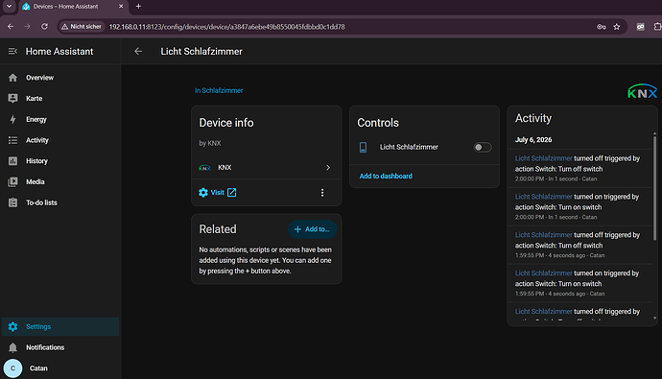Click the Settings gear icon in sidebar
This screenshot has height=379, width=662.
tap(12, 326)
